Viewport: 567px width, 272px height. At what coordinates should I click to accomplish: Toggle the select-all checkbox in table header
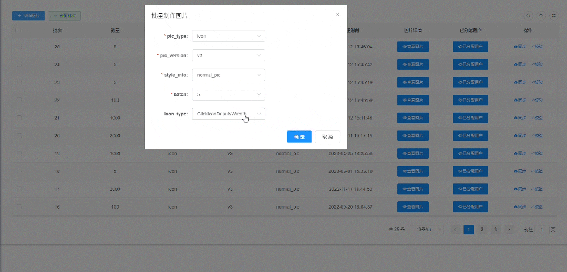[x=19, y=30]
